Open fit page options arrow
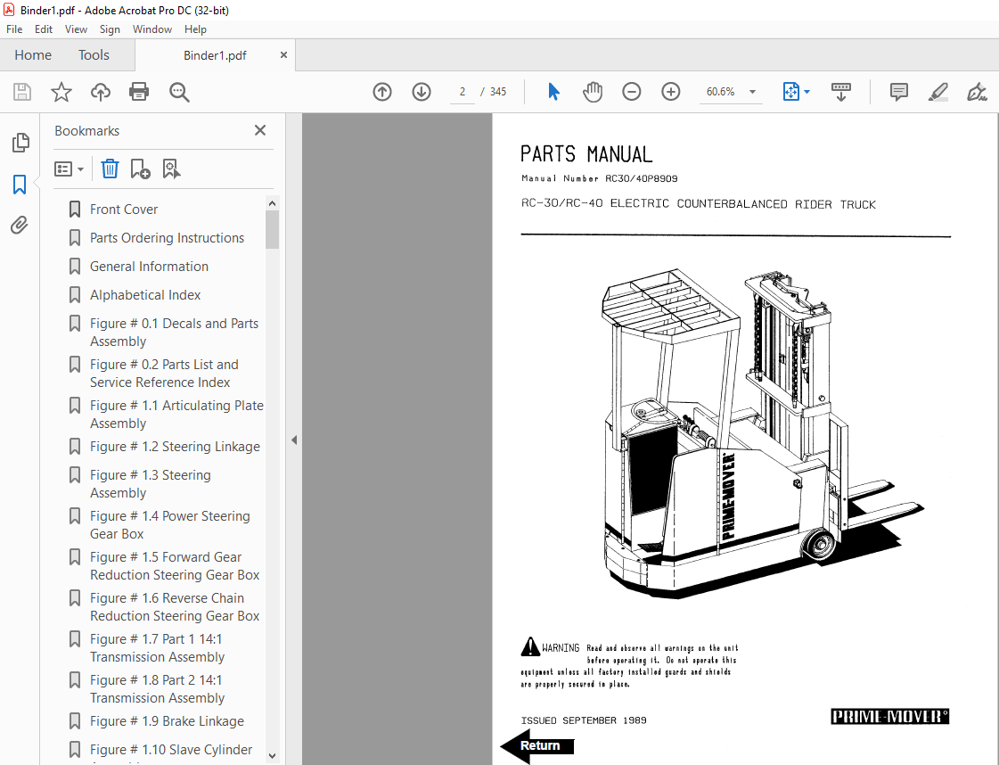Viewport: 999px width, 765px height. [807, 92]
